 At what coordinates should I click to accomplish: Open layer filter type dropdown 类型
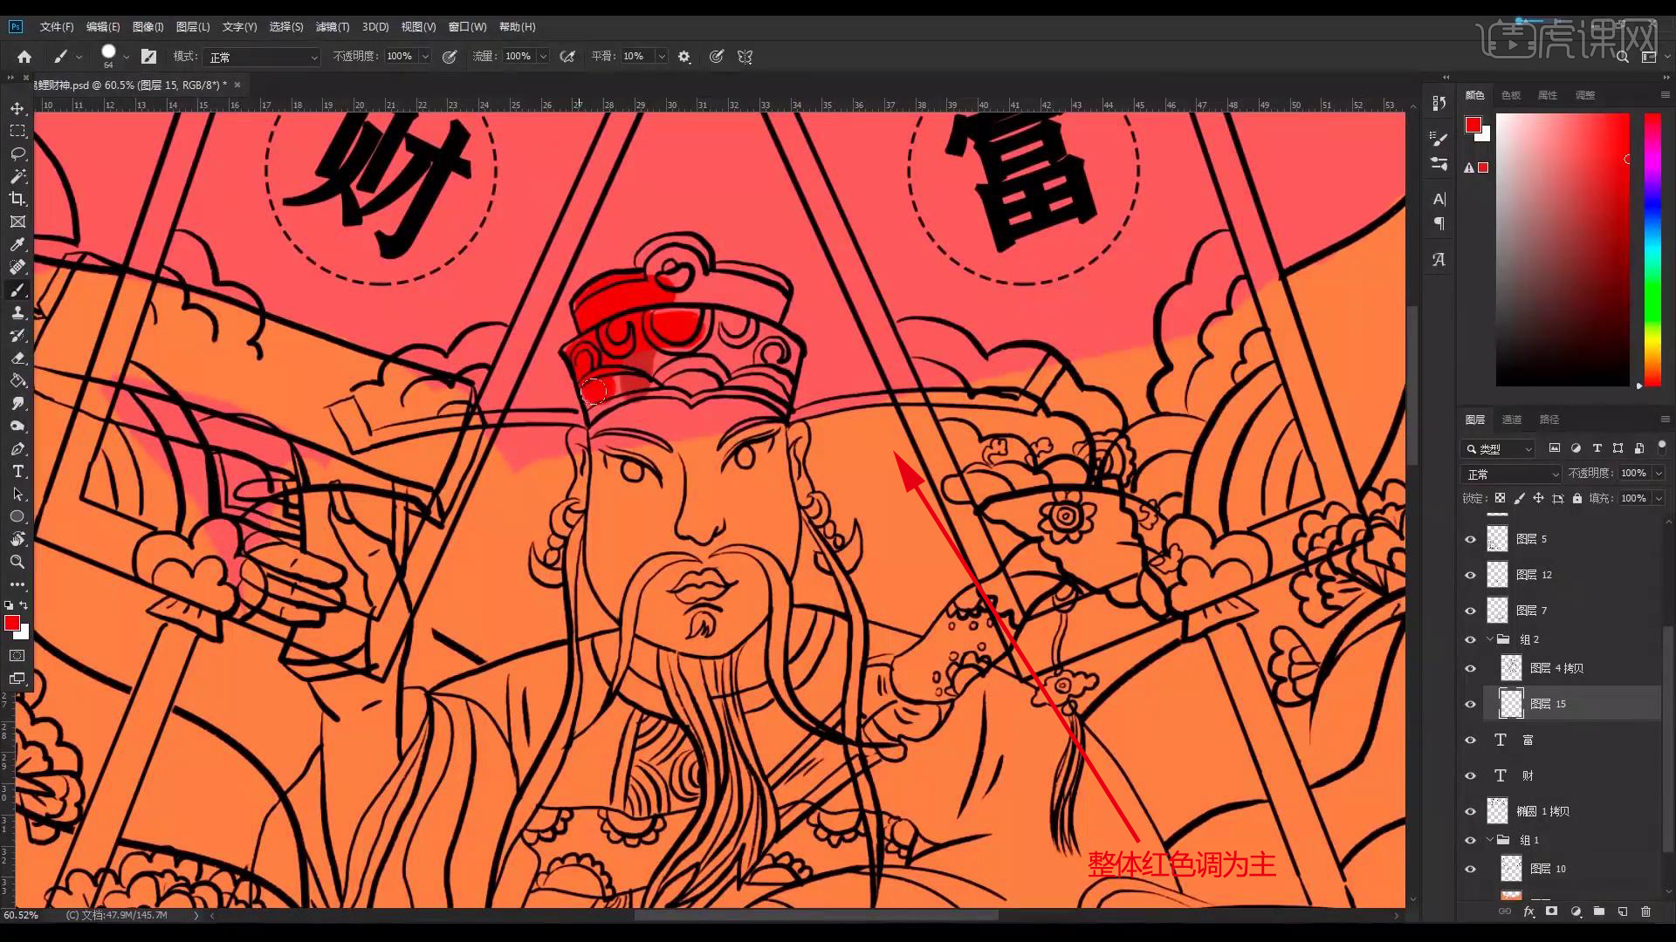(x=1498, y=448)
